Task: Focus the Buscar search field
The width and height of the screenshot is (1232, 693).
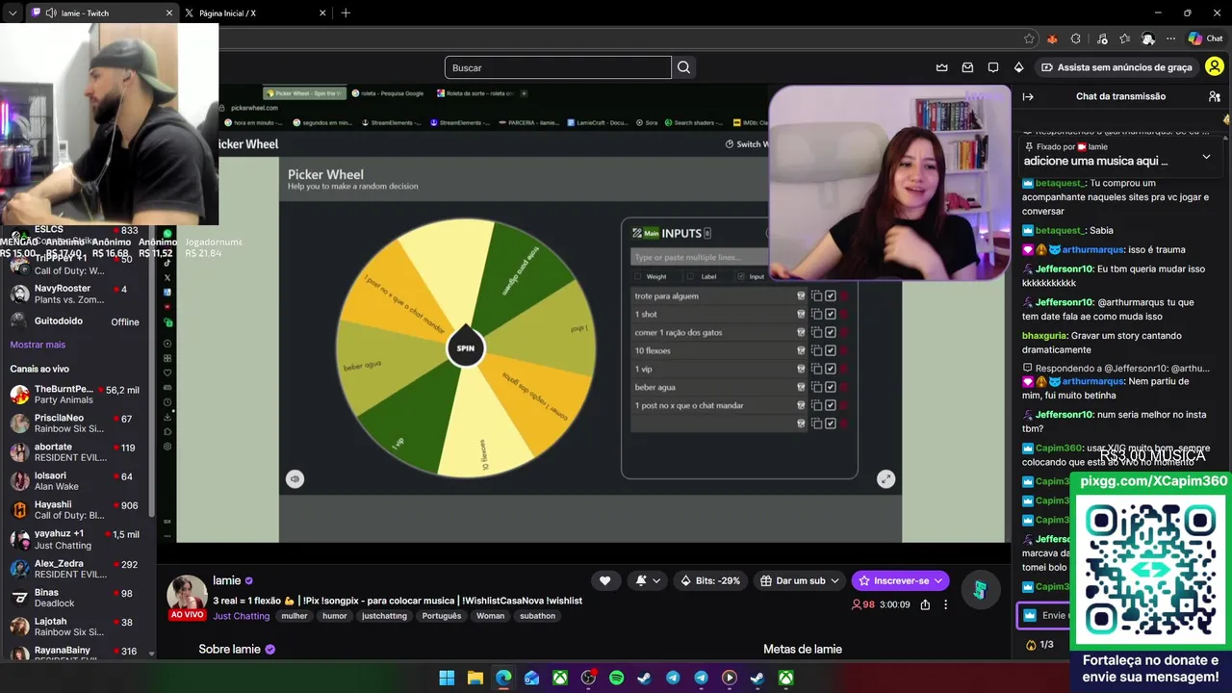Action: [557, 67]
